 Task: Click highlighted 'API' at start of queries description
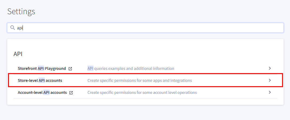point(90,69)
